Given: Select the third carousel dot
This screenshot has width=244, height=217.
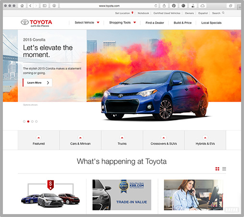Looking at the screenshot, I should [x=32, y=121].
